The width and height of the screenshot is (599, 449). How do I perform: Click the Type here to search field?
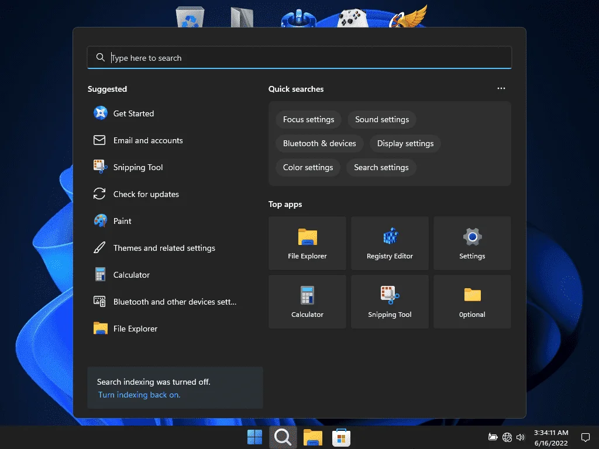pyautogui.click(x=299, y=58)
